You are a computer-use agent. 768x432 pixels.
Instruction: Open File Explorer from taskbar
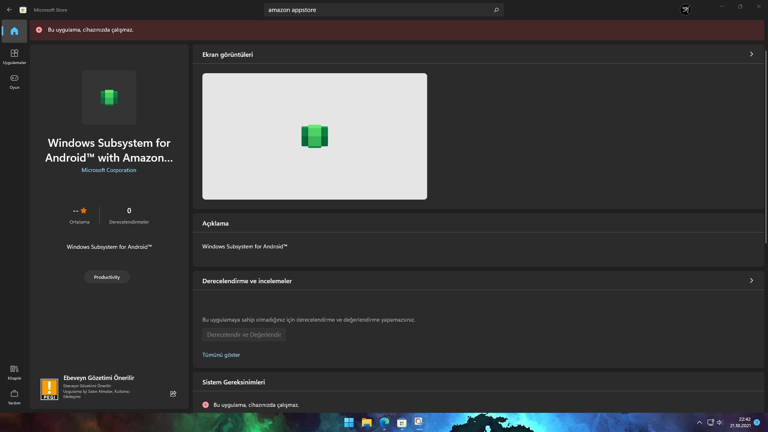coord(366,422)
